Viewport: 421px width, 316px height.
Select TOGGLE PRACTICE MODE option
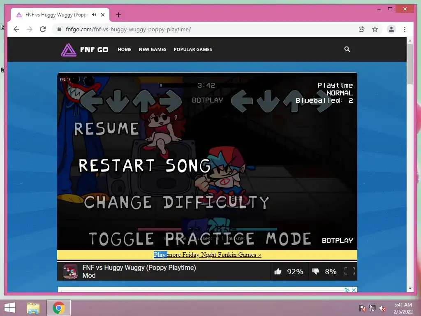tap(200, 239)
